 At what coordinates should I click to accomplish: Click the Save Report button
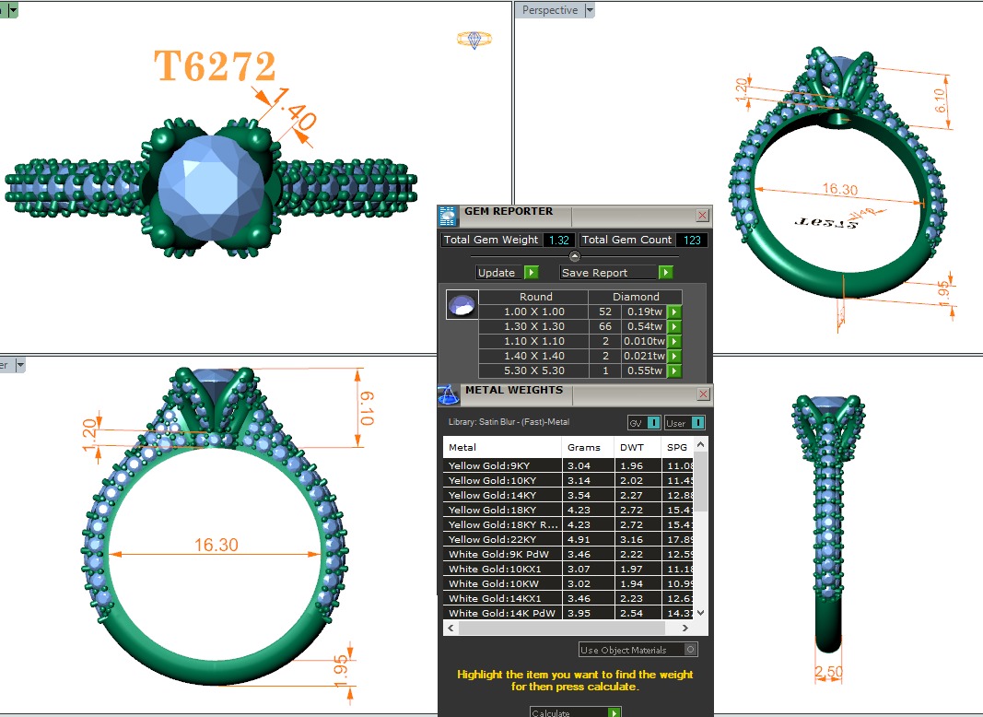click(608, 273)
